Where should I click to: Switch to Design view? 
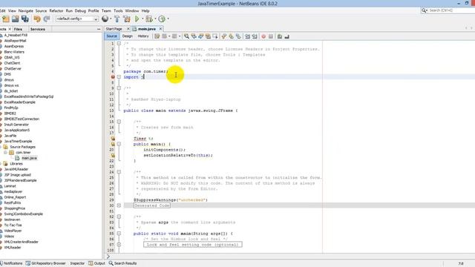pyautogui.click(x=128, y=36)
